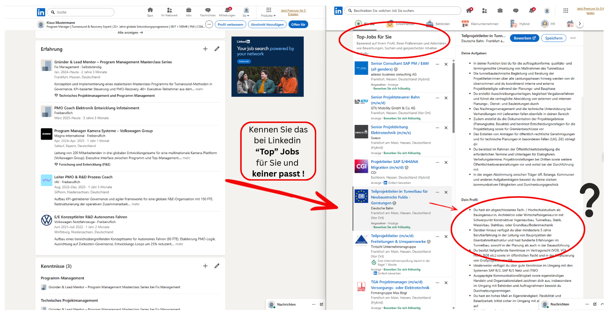Click the job search field in right window
The image size is (607, 313).
(403, 11)
